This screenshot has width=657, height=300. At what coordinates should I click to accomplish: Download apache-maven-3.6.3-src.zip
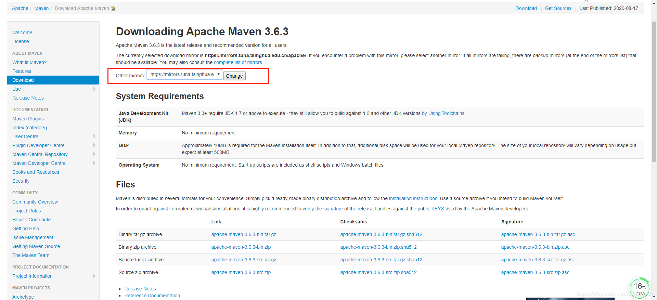(x=241, y=272)
